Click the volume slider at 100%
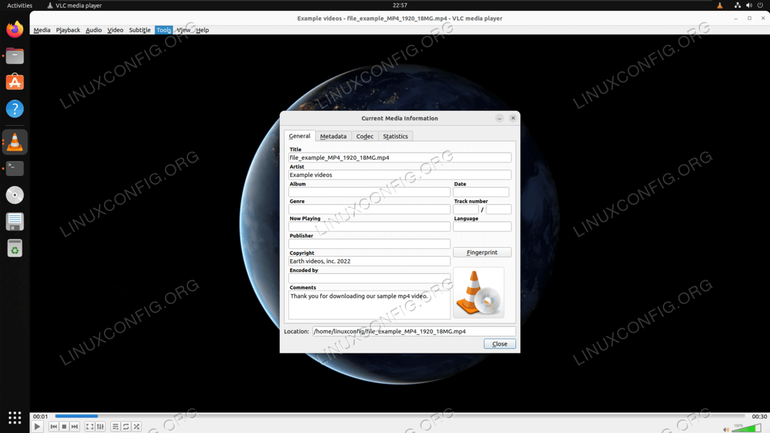This screenshot has height=433, width=770. (746, 428)
